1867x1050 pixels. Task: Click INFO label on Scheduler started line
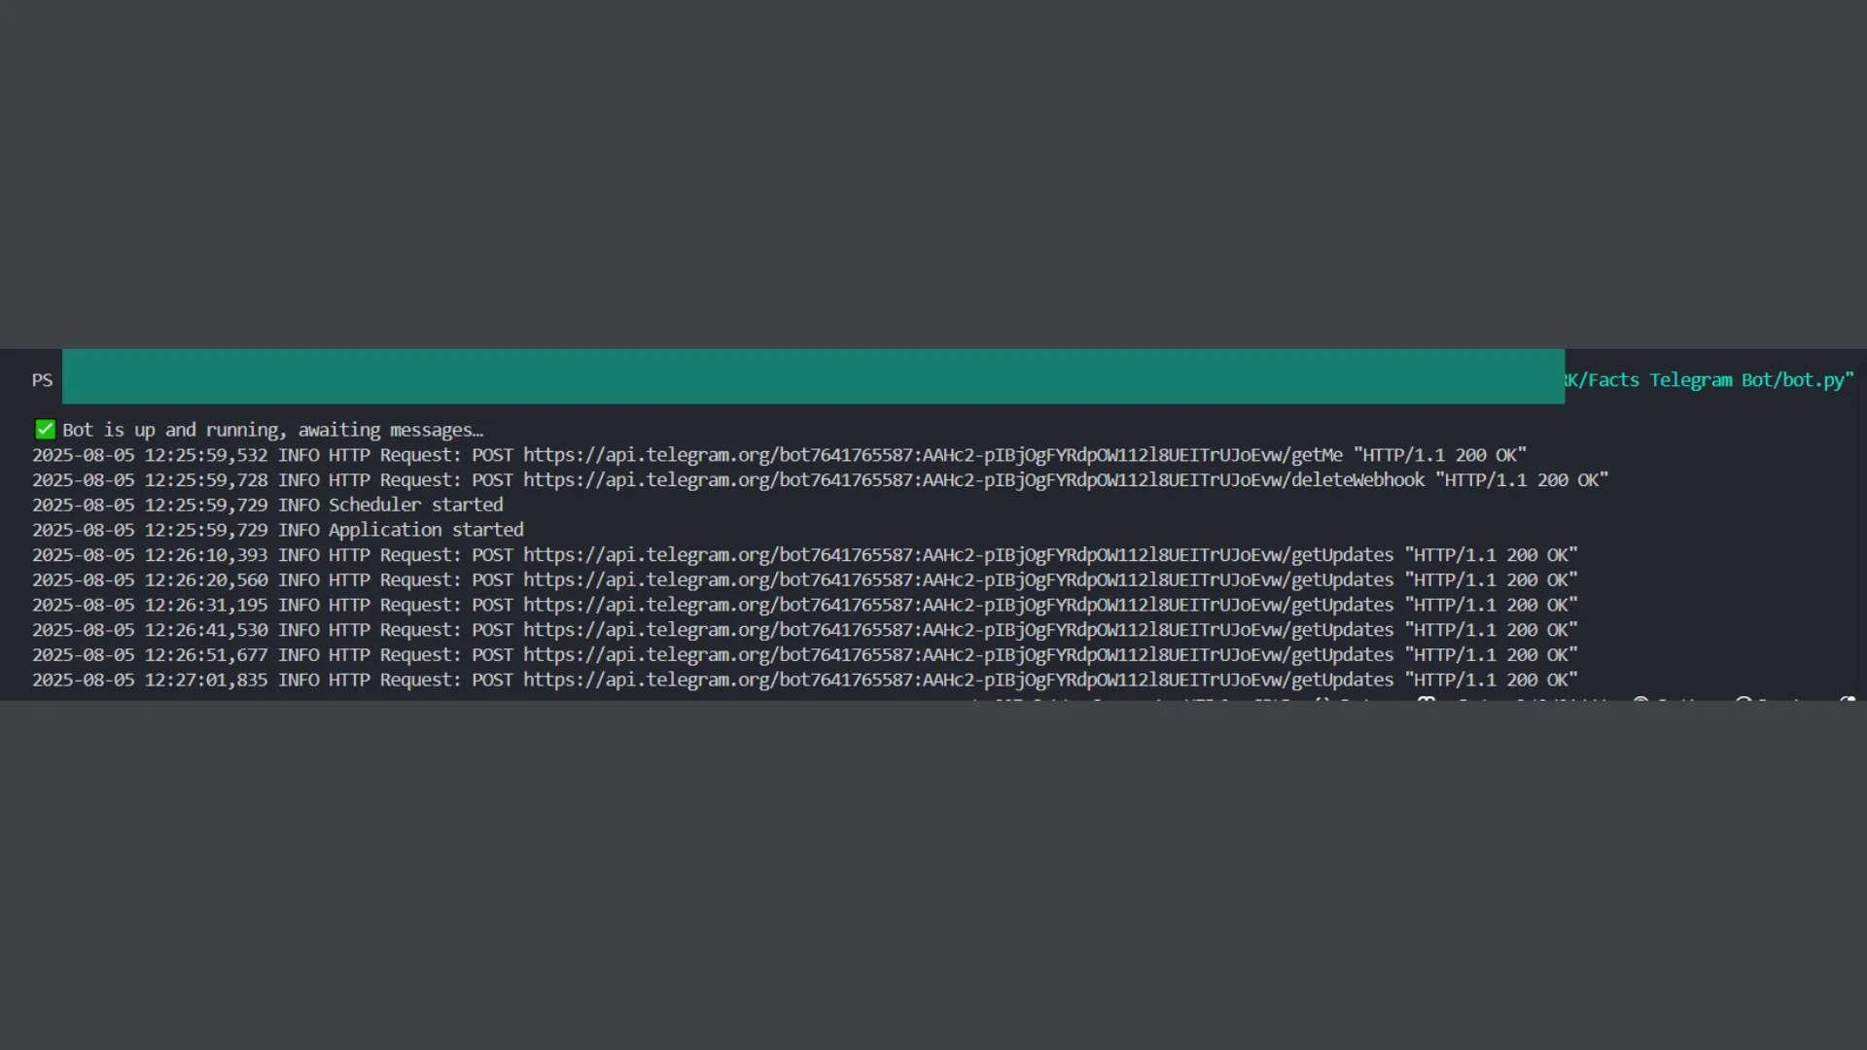tap(299, 505)
